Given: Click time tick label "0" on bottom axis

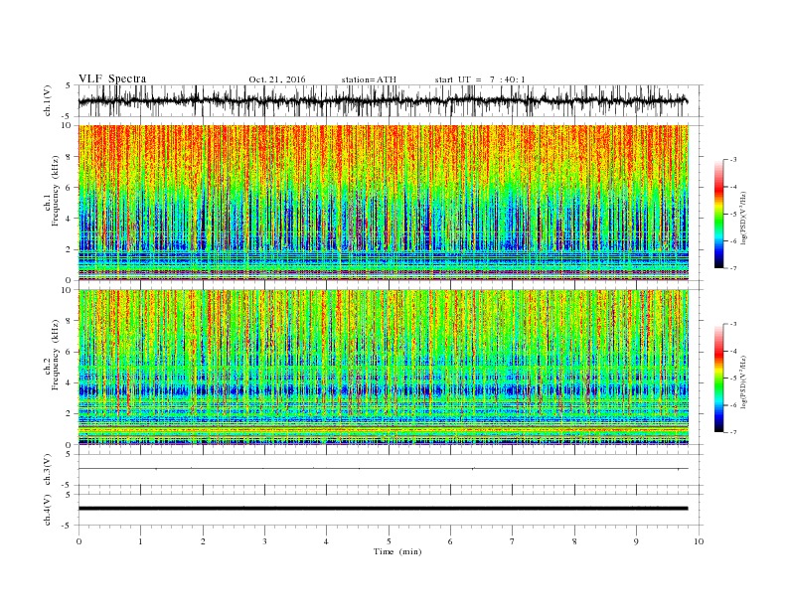Looking at the screenshot, I should pos(79,541).
